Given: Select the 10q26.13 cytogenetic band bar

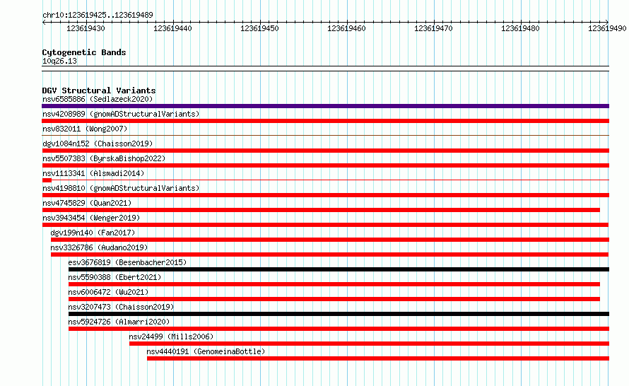Looking at the screenshot, I should point(325,69).
